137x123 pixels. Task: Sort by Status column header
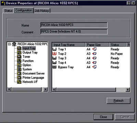pyautogui.click(x=118, y=45)
